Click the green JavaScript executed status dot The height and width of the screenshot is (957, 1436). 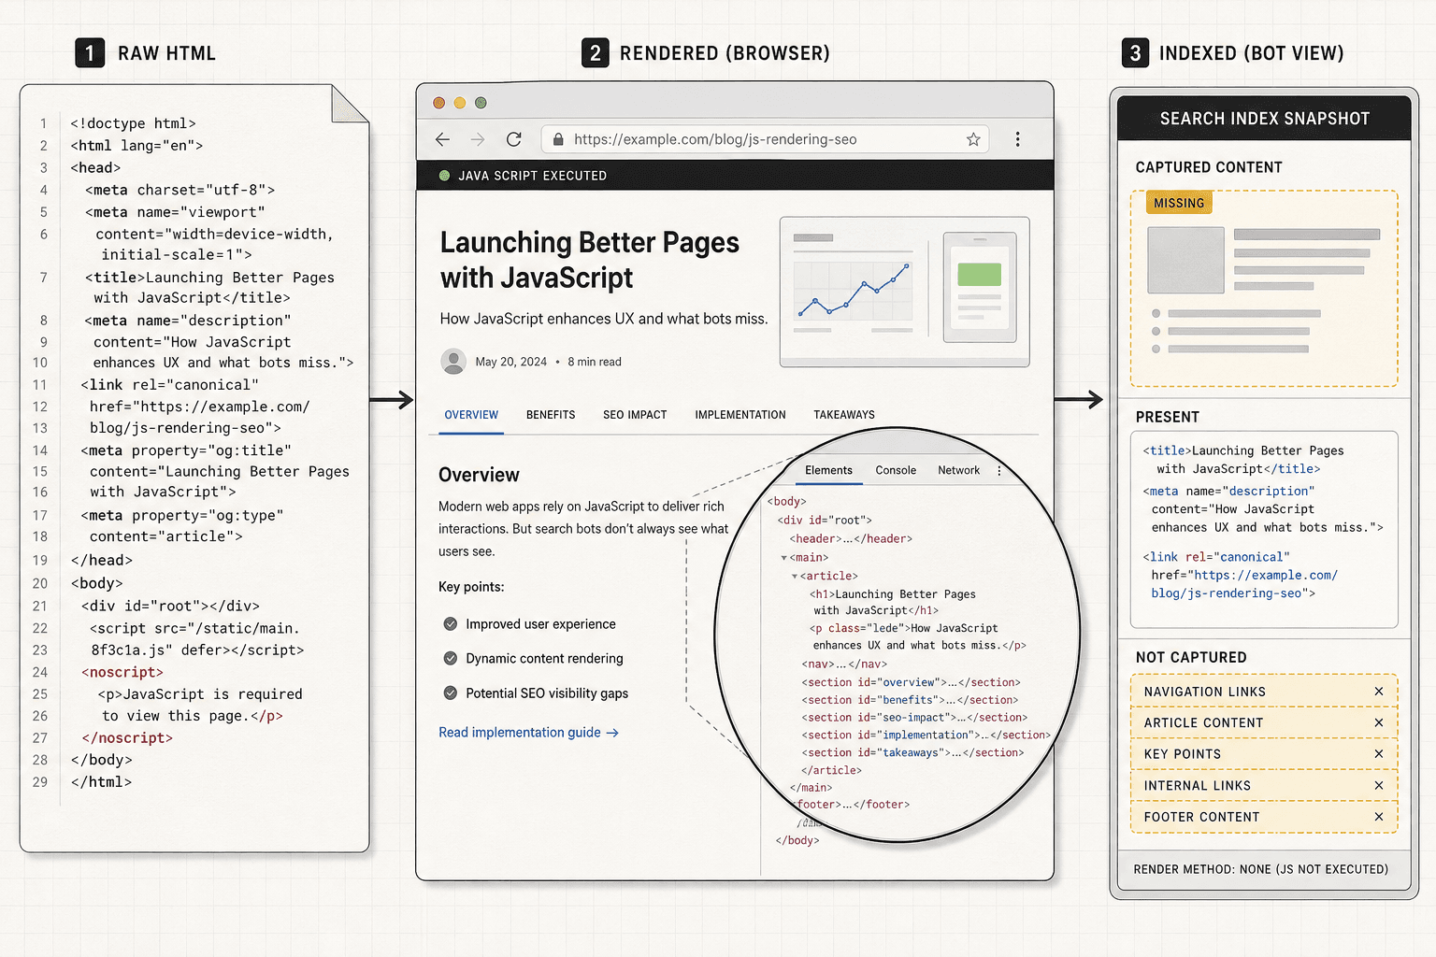(444, 176)
